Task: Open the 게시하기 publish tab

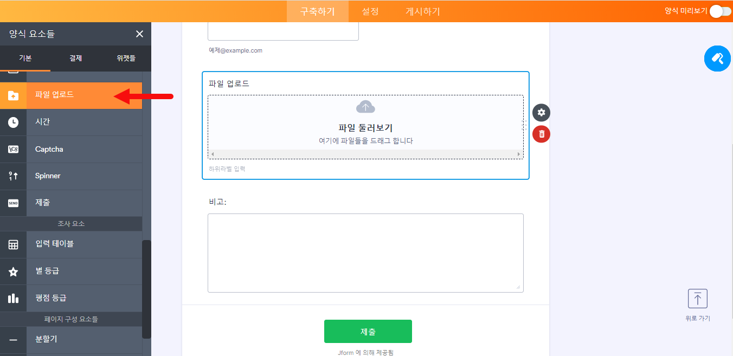Action: coord(423,11)
